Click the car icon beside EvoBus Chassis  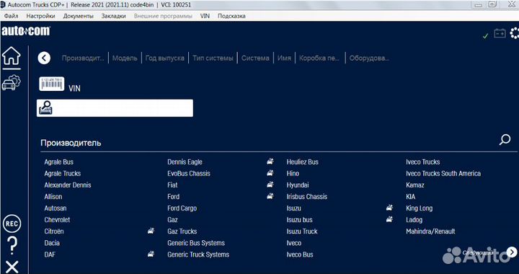(270, 173)
